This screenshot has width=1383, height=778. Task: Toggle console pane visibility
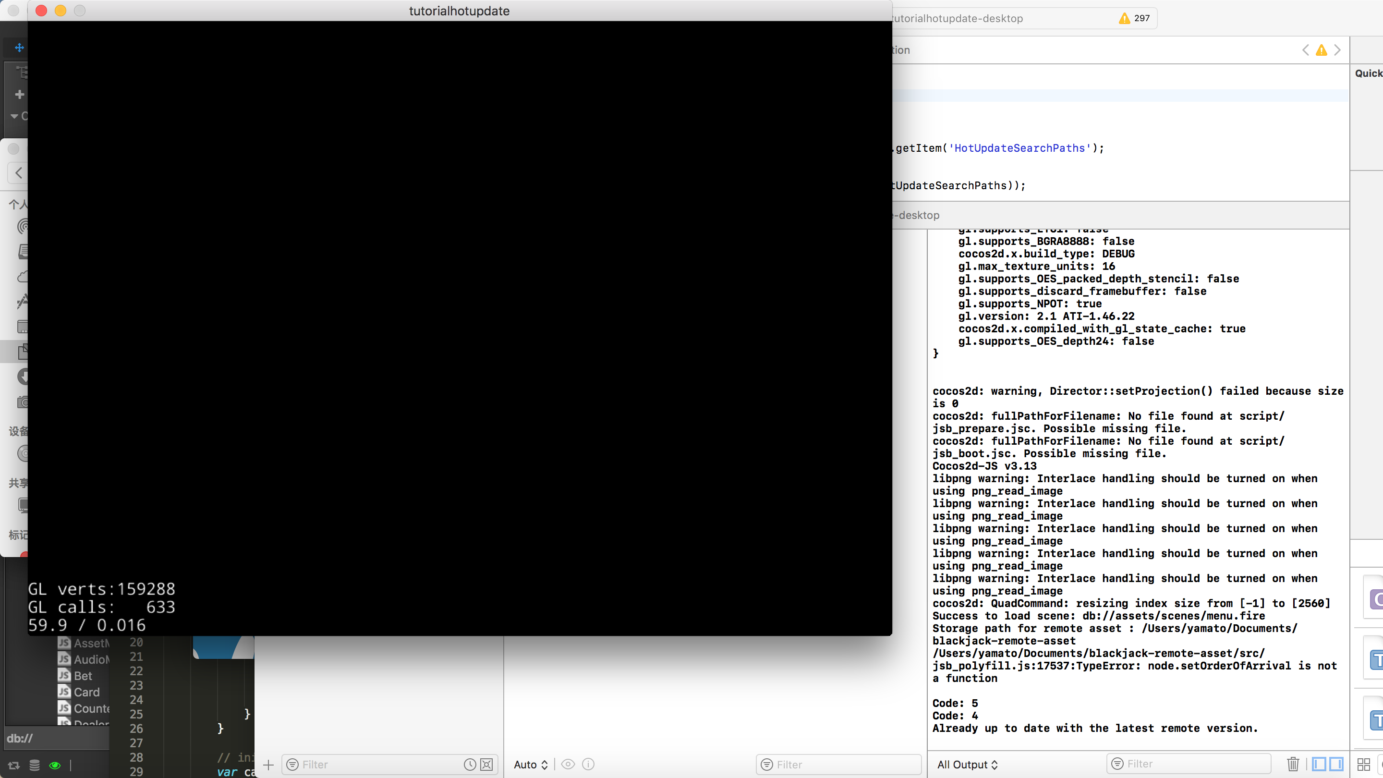click(1336, 764)
